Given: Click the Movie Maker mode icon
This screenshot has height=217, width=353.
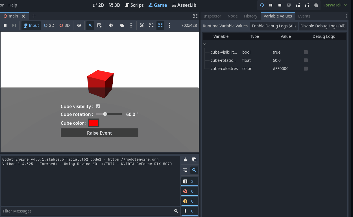Looking at the screenshot, I should 316,5.
